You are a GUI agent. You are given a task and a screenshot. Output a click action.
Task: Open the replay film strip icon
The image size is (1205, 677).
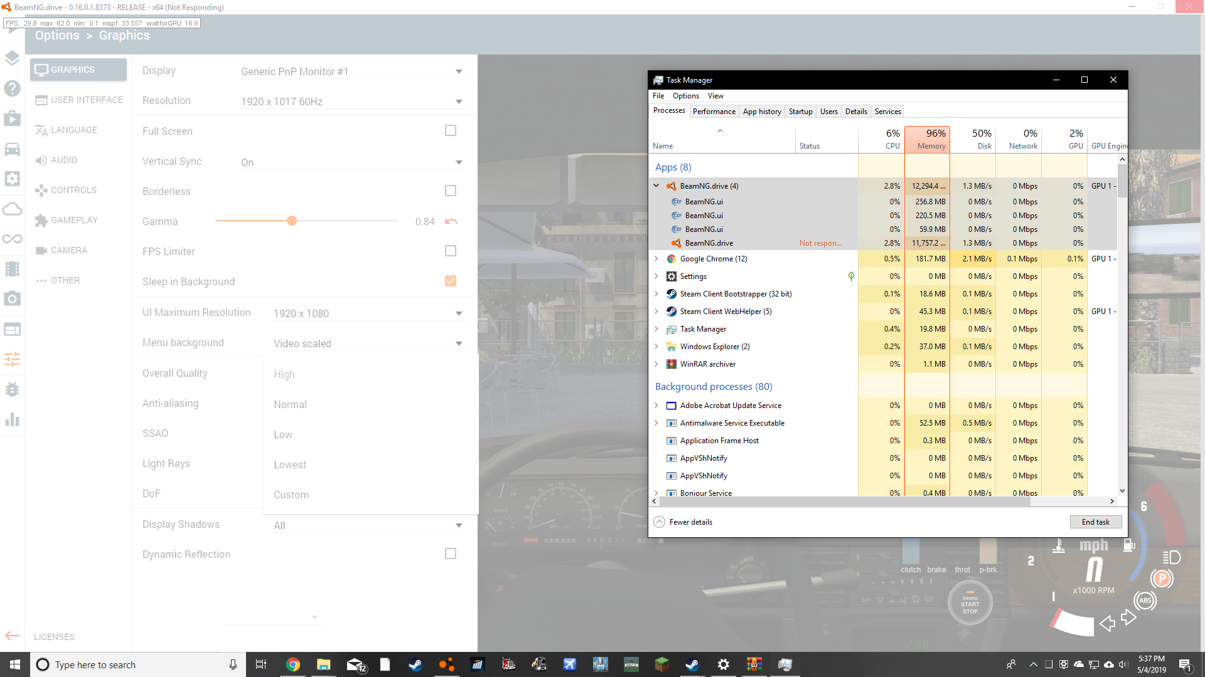click(12, 269)
